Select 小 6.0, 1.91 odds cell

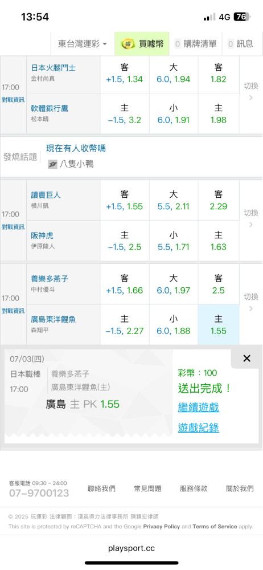tap(173, 114)
